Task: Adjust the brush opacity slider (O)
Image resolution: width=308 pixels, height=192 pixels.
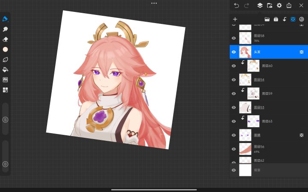Action: click(5, 157)
